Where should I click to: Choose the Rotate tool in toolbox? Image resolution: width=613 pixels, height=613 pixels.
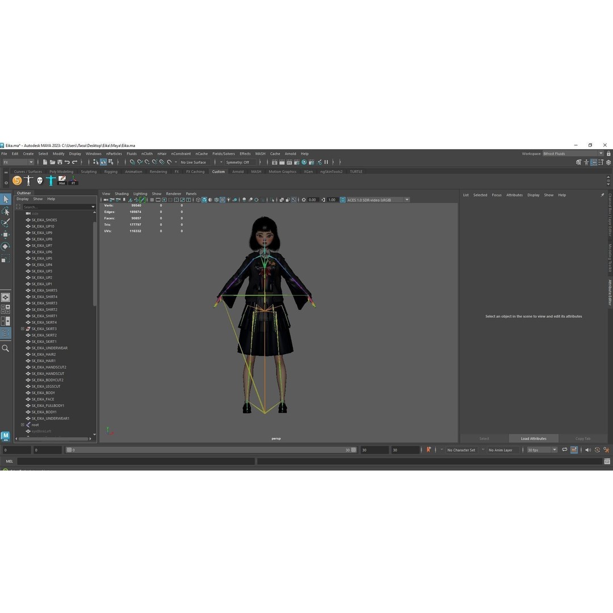(x=6, y=246)
